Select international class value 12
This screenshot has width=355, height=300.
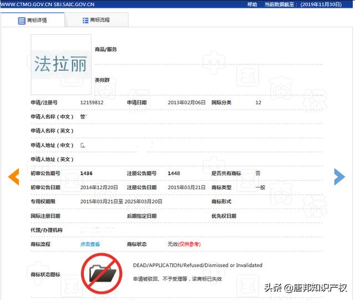pyautogui.click(x=258, y=103)
